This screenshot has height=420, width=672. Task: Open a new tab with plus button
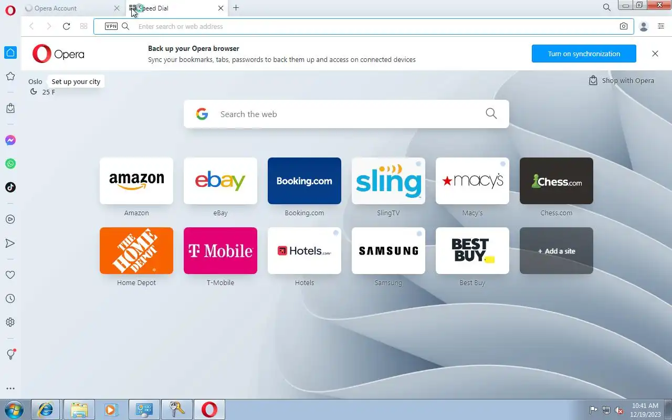pyautogui.click(x=236, y=8)
